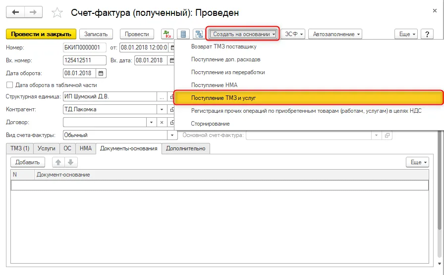Open calendar for Дата оборота
444x275 pixels.
[x=101, y=73]
